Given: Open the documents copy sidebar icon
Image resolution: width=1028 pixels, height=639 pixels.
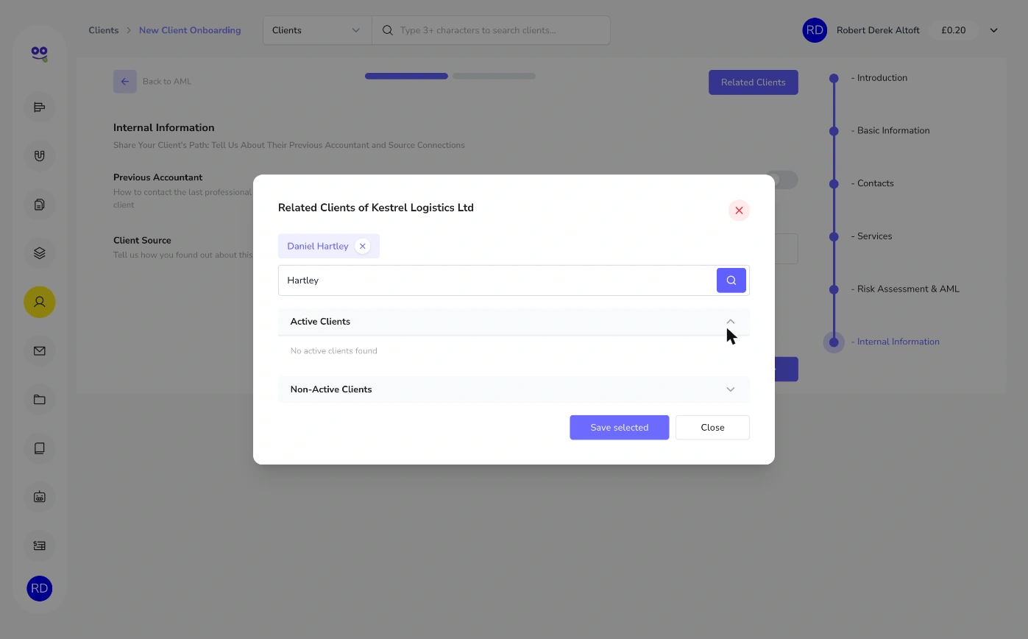Looking at the screenshot, I should (40, 205).
